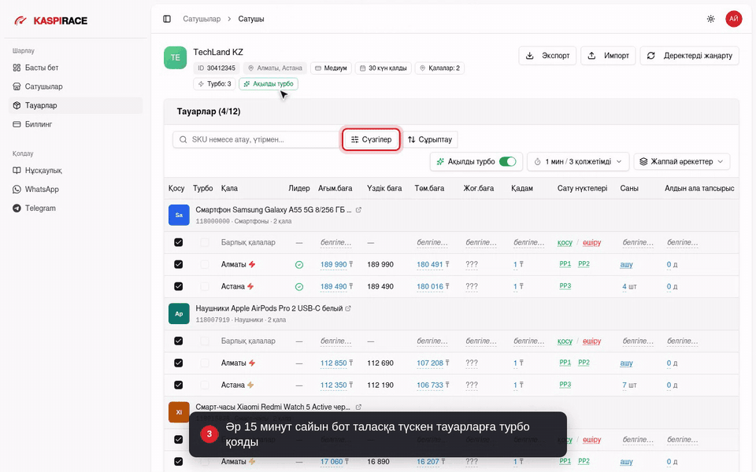Open the АЙ user avatar menu
This screenshot has width=756, height=472.
[x=733, y=19]
